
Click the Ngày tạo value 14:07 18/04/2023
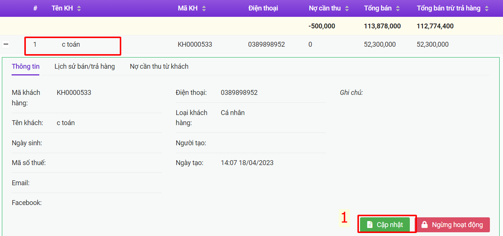click(x=247, y=163)
